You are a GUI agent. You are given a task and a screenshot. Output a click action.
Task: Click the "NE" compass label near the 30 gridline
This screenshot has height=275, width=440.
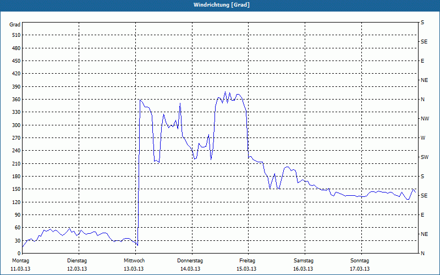425,234
